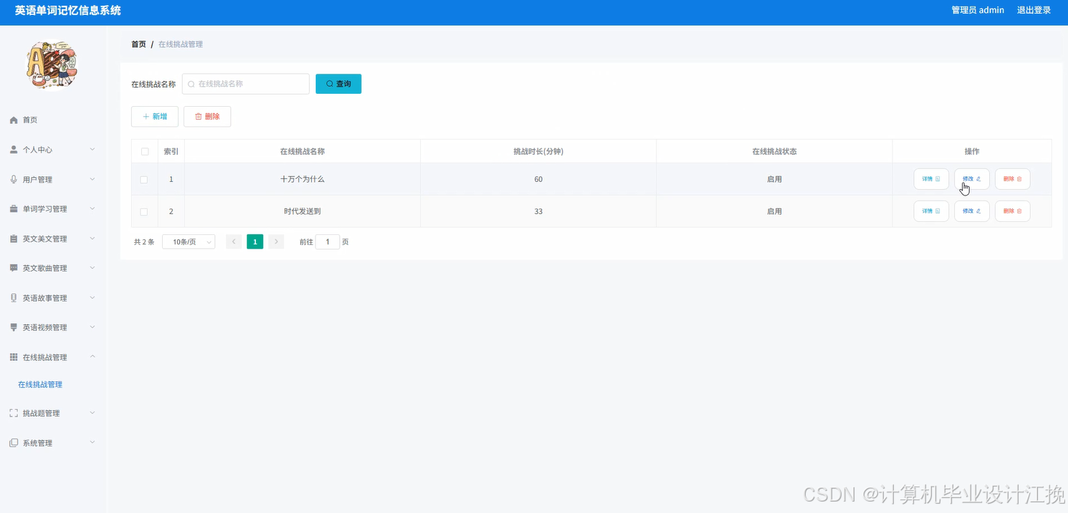Click the 在线挑战名称 column header
Image resolution: width=1068 pixels, height=513 pixels.
click(x=302, y=152)
